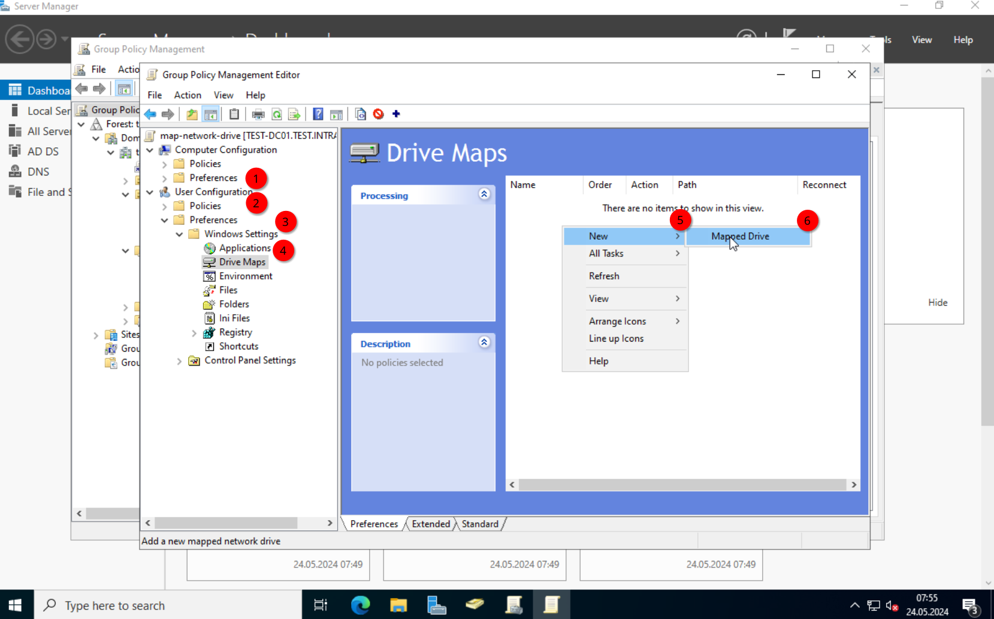The height and width of the screenshot is (619, 994).
Task: Expand Control Panel Settings chevron
Action: (x=179, y=361)
